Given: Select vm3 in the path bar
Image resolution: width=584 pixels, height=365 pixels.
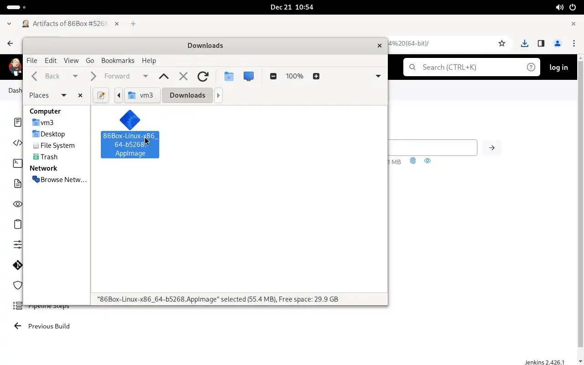Looking at the screenshot, I should click(x=142, y=95).
